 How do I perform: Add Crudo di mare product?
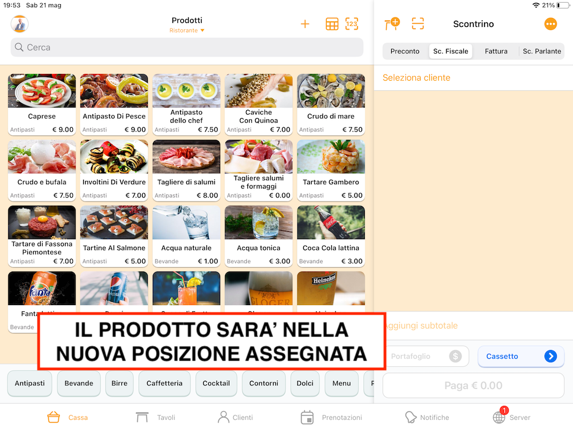pos(331,105)
